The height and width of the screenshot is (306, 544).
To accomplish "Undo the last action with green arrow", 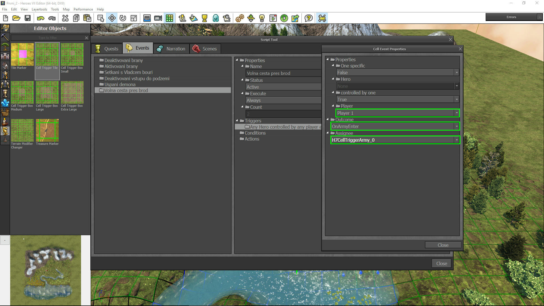I will click(x=41, y=18).
